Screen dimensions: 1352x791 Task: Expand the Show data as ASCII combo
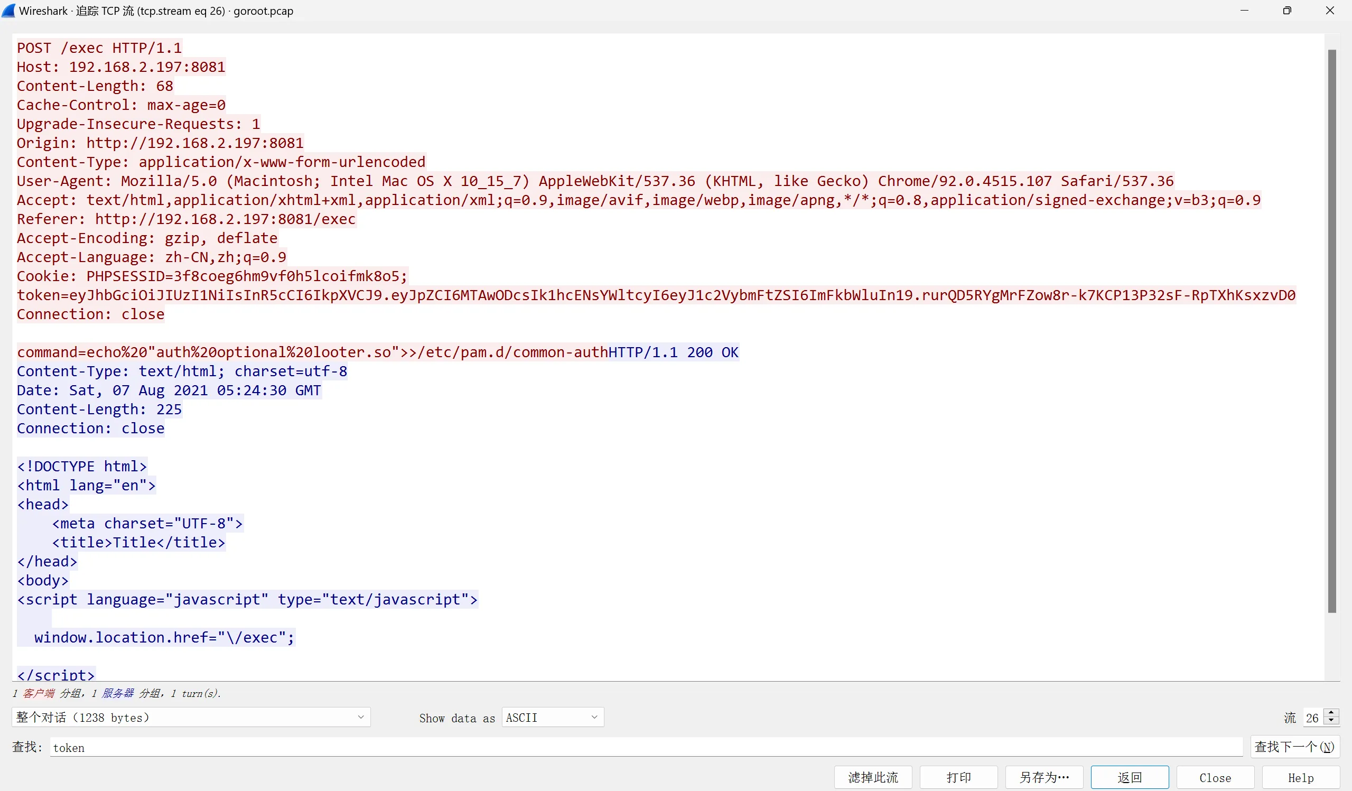pyautogui.click(x=552, y=718)
